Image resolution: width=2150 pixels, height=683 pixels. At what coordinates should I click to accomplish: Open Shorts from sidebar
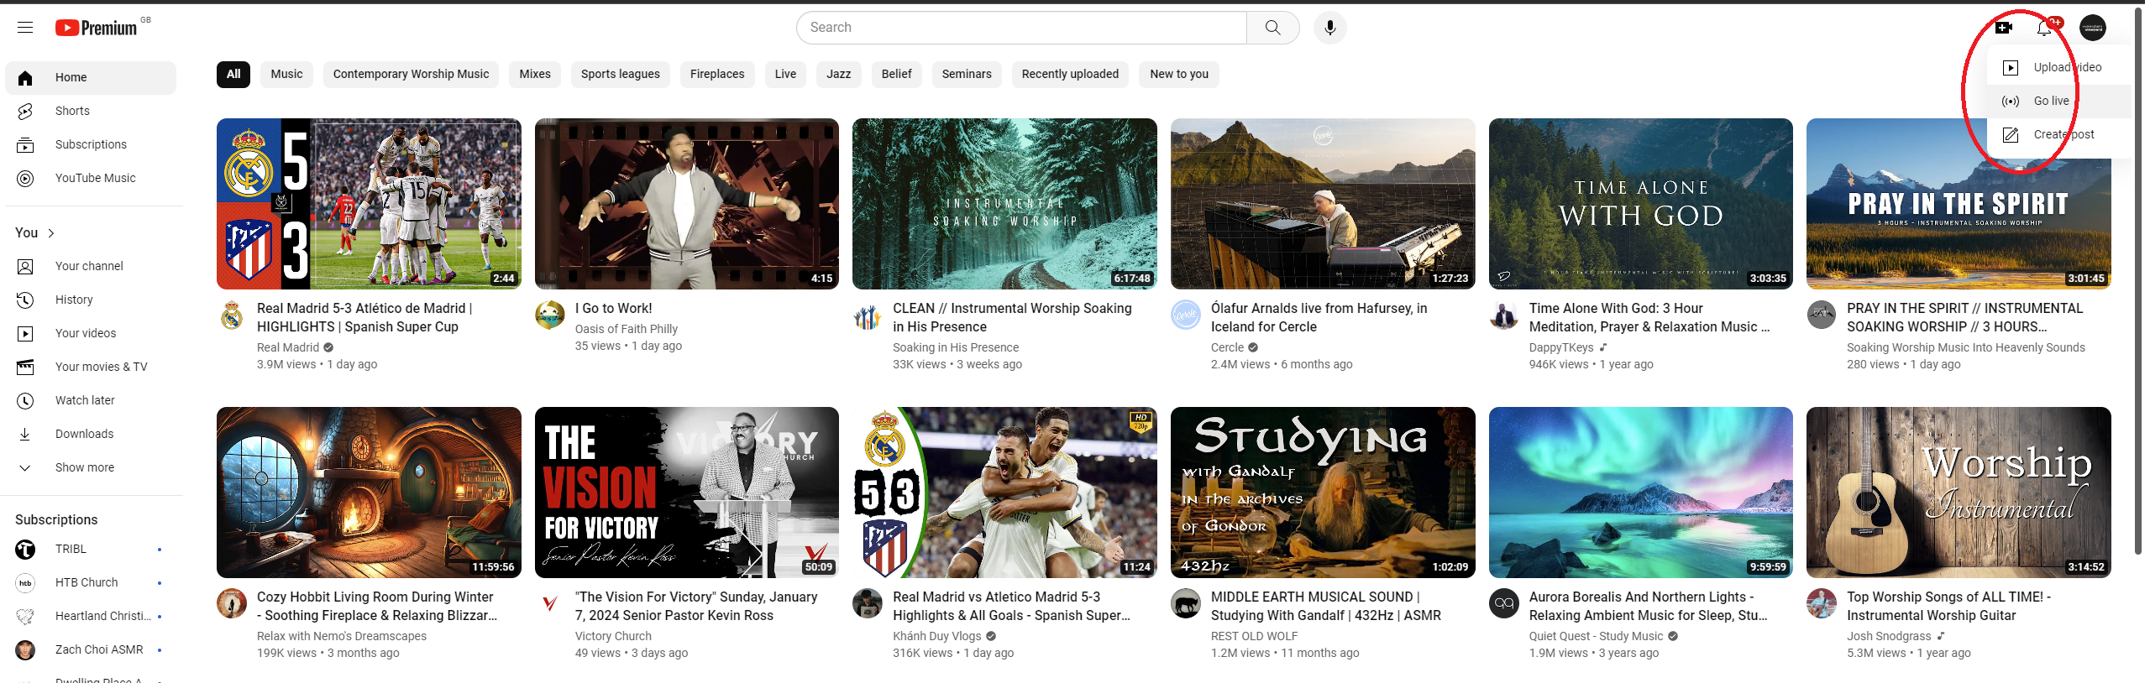91,111
